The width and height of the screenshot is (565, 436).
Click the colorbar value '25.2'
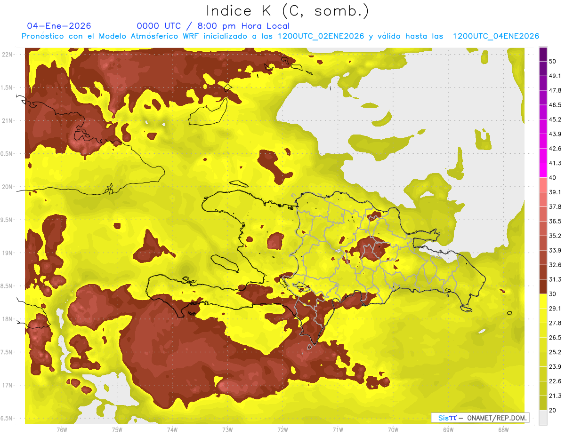pos(555,352)
